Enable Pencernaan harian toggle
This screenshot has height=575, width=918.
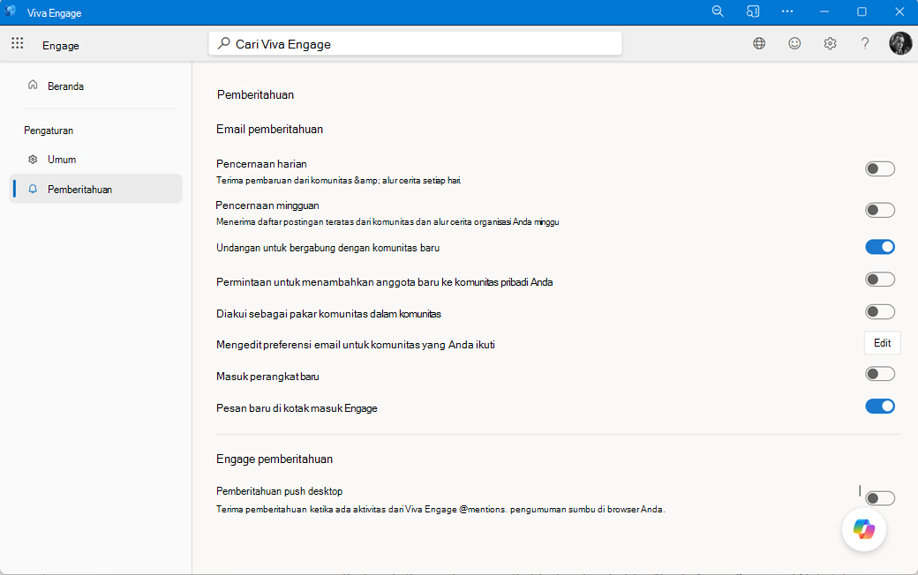(880, 169)
